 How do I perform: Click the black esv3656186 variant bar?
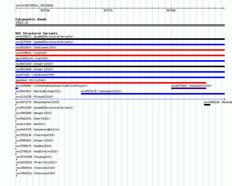pos(207,105)
